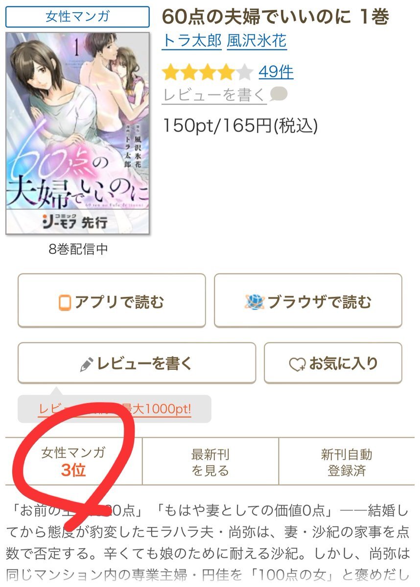This screenshot has height=587, width=420.
Task: Open author 風沢氷花 page
Action: (x=257, y=41)
